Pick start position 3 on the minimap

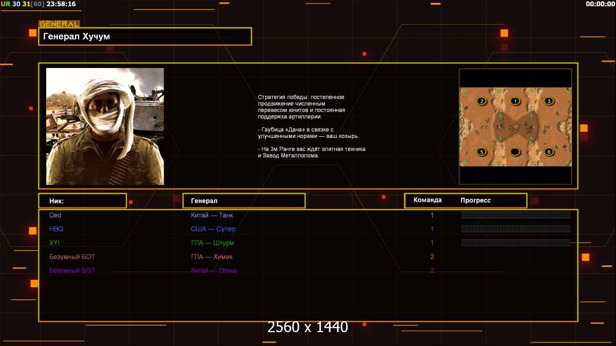(x=549, y=101)
